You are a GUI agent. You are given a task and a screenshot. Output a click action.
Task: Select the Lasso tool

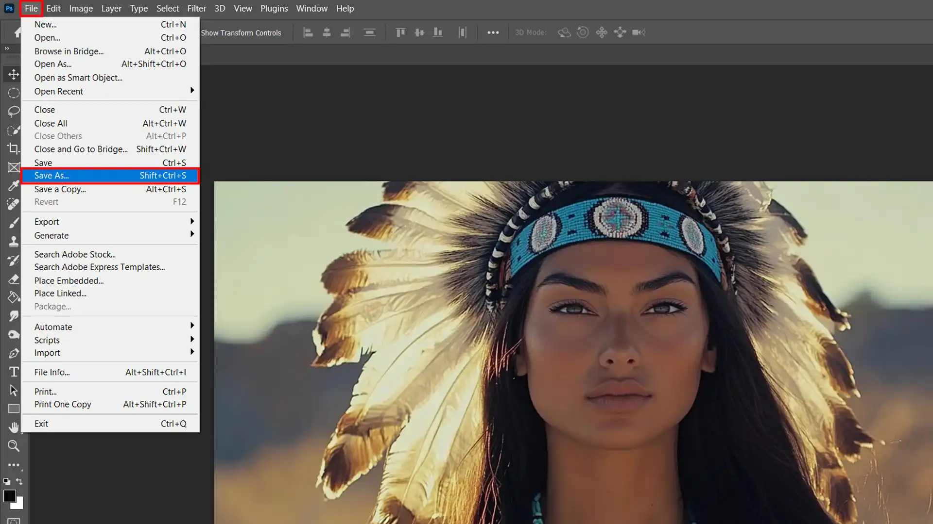coord(14,111)
